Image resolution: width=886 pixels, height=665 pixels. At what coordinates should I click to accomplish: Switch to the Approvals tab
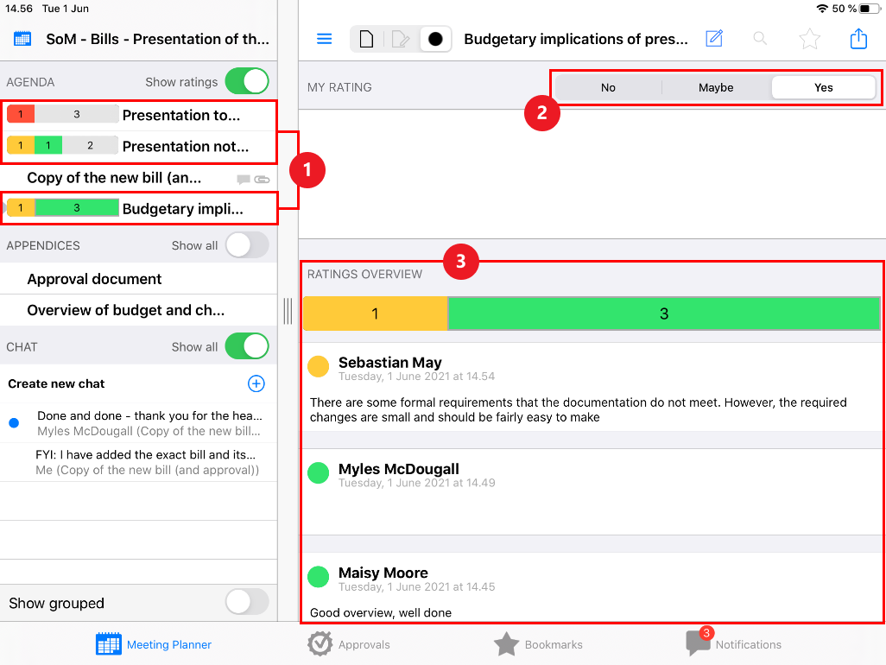pos(349,644)
